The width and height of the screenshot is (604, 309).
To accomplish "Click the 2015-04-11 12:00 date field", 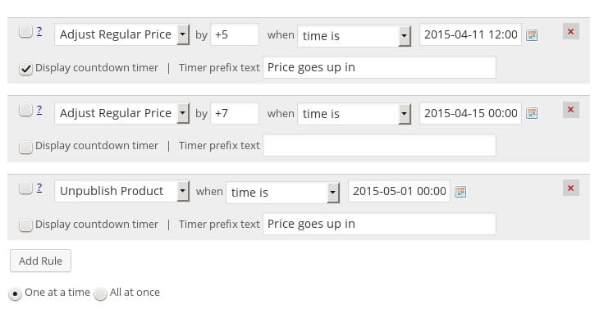I will (470, 34).
